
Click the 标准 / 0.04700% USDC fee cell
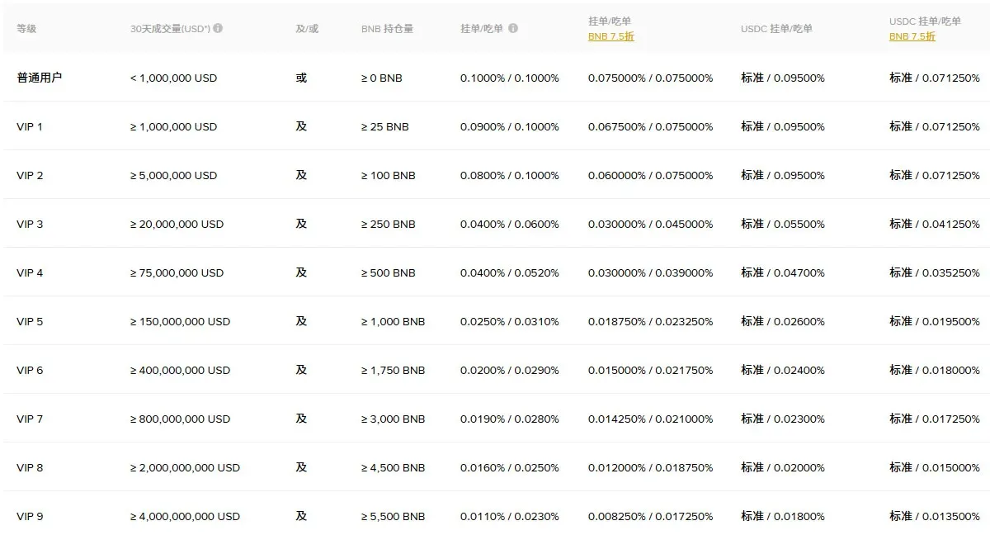click(783, 272)
